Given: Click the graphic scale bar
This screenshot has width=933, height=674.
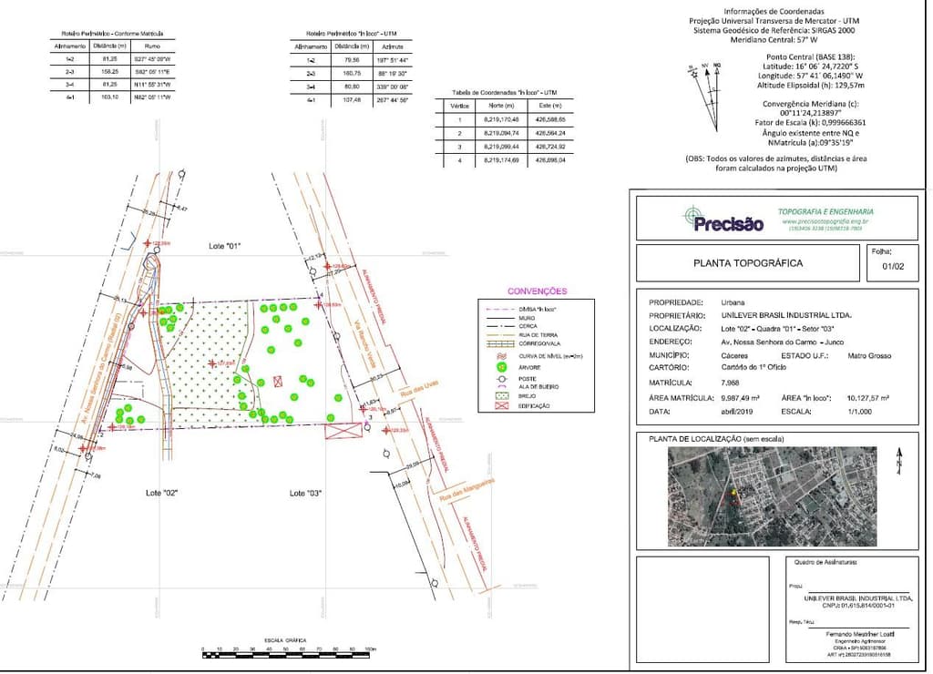Looking at the screenshot, I should click(x=289, y=654).
